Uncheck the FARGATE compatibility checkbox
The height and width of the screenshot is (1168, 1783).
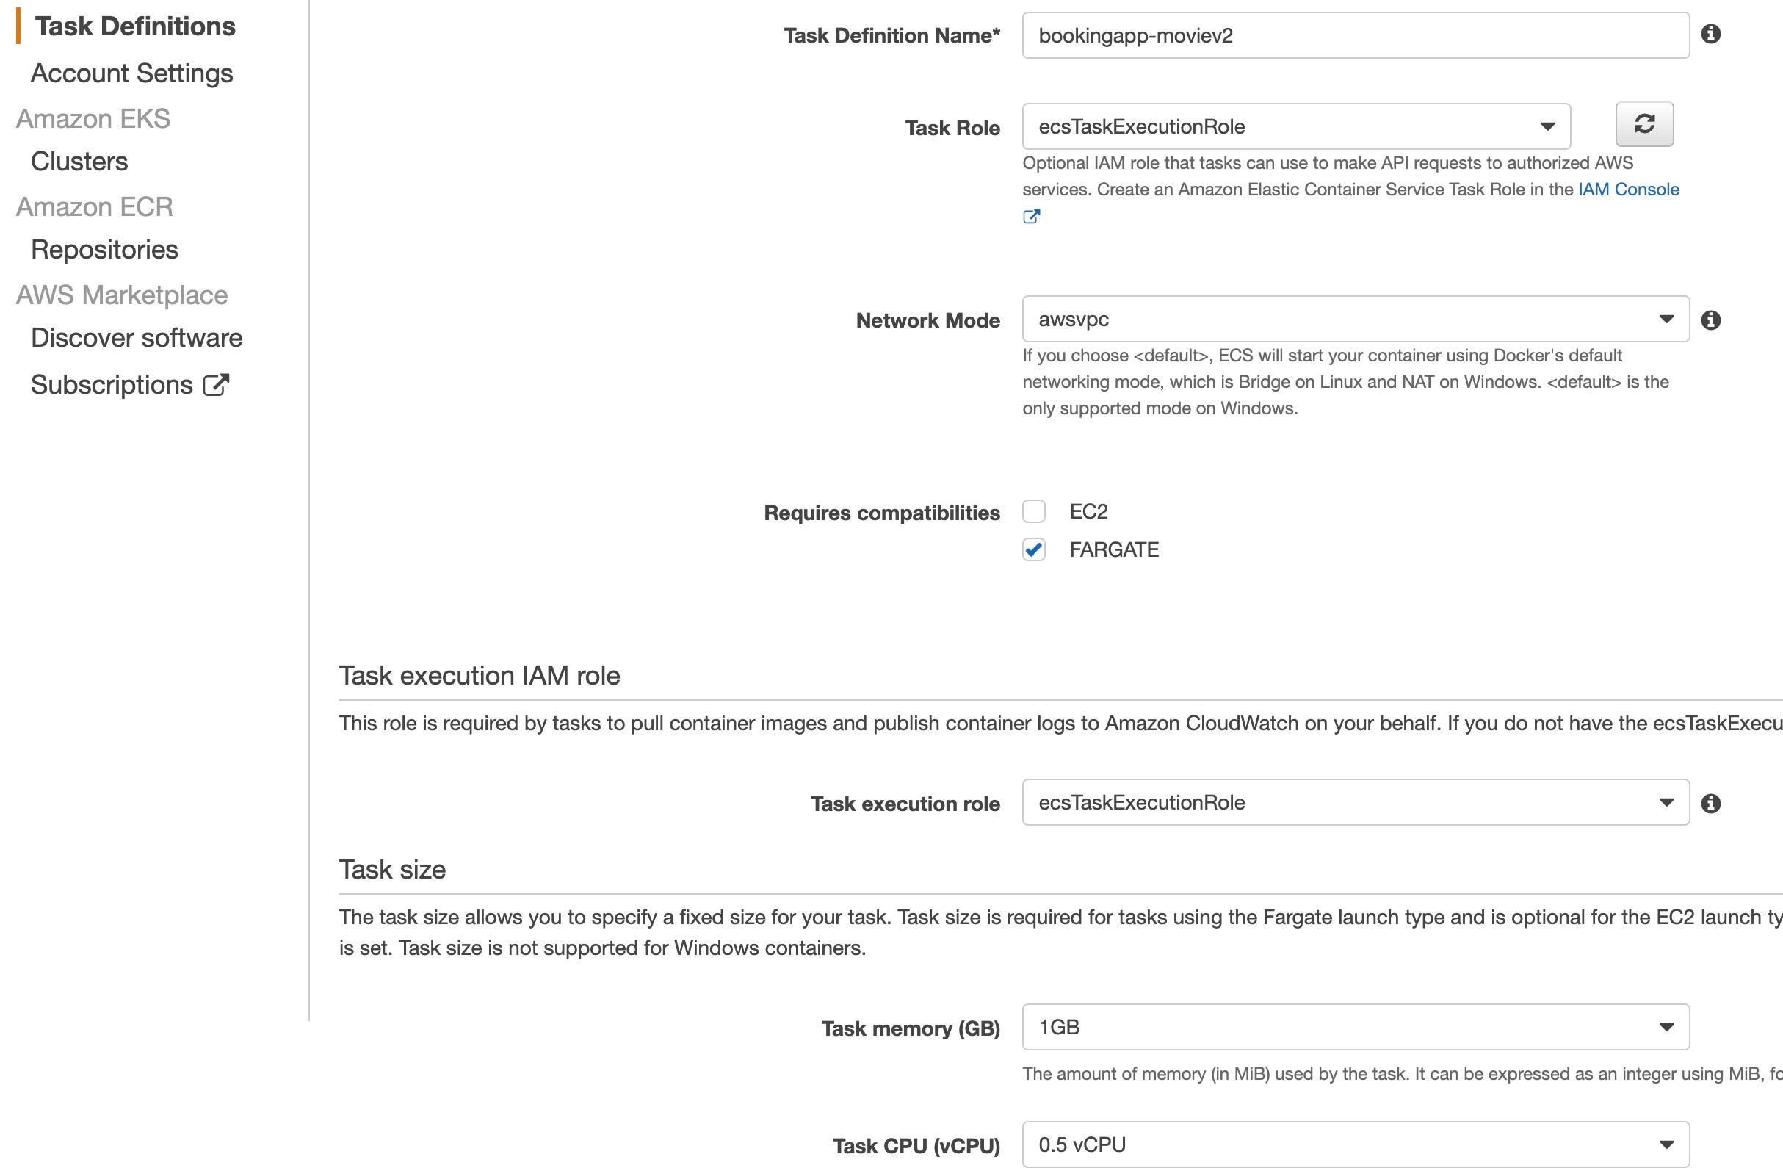click(x=1034, y=550)
